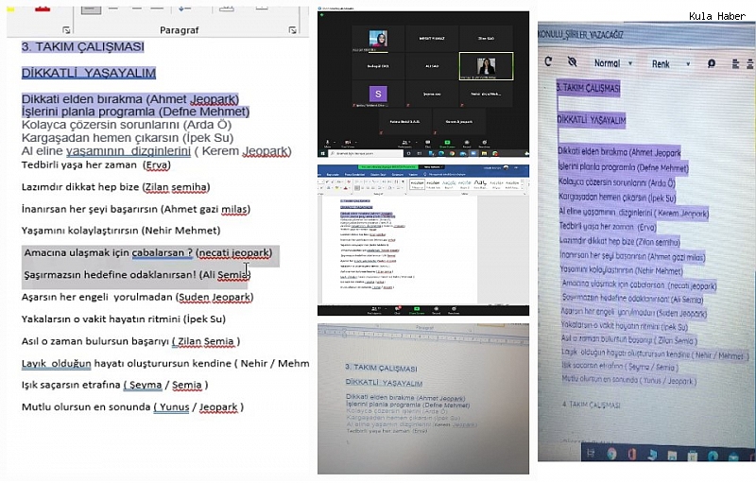Open Participants in shared-screen Zoom bar
756x483 pixels.
(374, 310)
